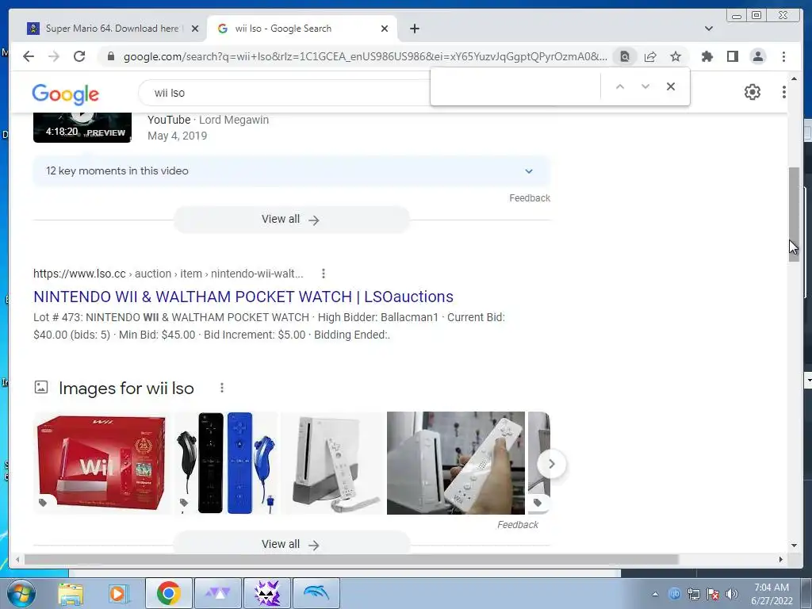
Task: Click the volume speaker tray icon
Action: [x=731, y=594]
